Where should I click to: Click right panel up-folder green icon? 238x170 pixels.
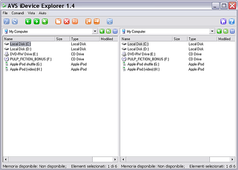[x=219, y=31]
